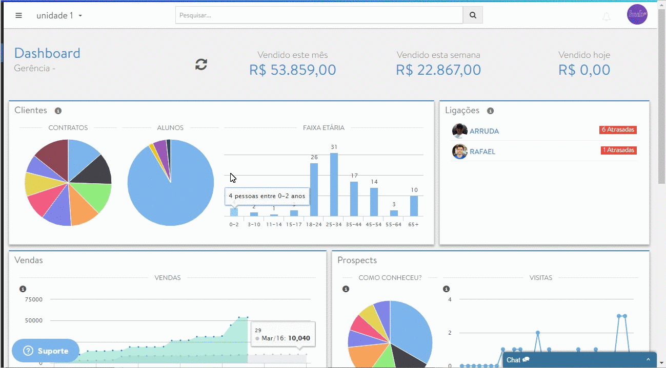
Task: Click the Como Conheceu info icon
Action: click(346, 289)
